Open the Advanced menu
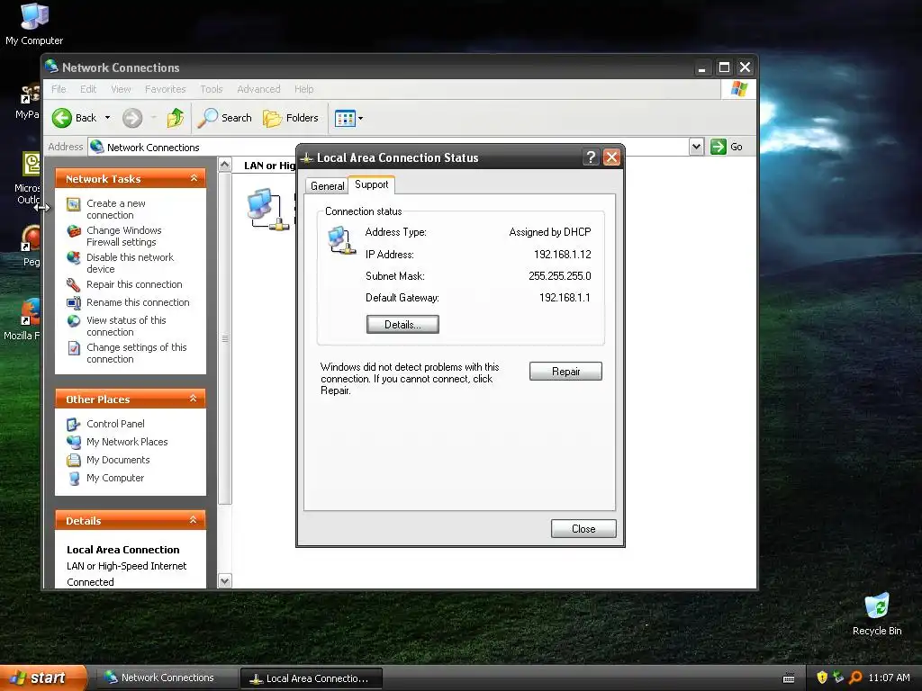 click(x=258, y=89)
